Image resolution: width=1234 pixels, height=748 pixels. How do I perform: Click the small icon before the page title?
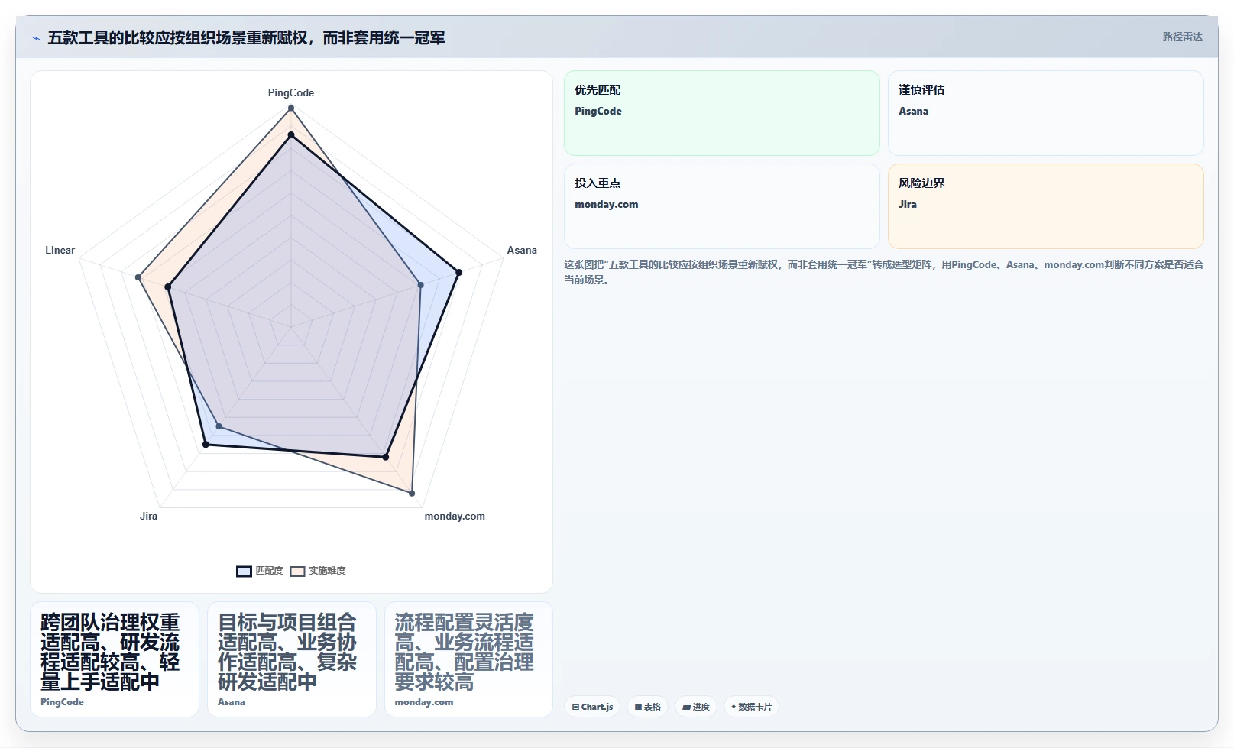coord(36,38)
